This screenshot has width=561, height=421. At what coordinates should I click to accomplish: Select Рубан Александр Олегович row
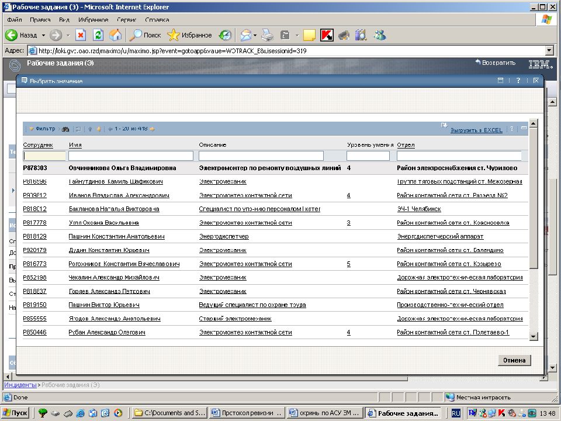pos(275,333)
